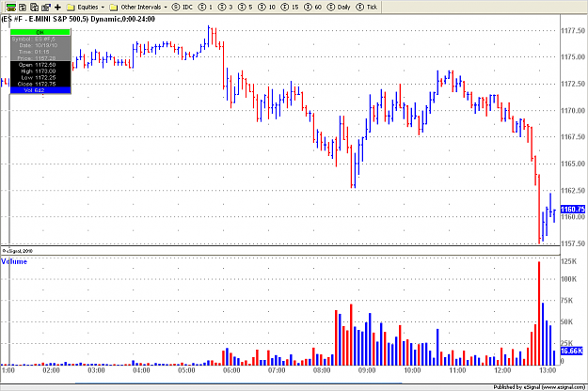This screenshot has width=588, height=391.
Task: Switch to the 15-minute interval
Action: pyautogui.click(x=290, y=7)
